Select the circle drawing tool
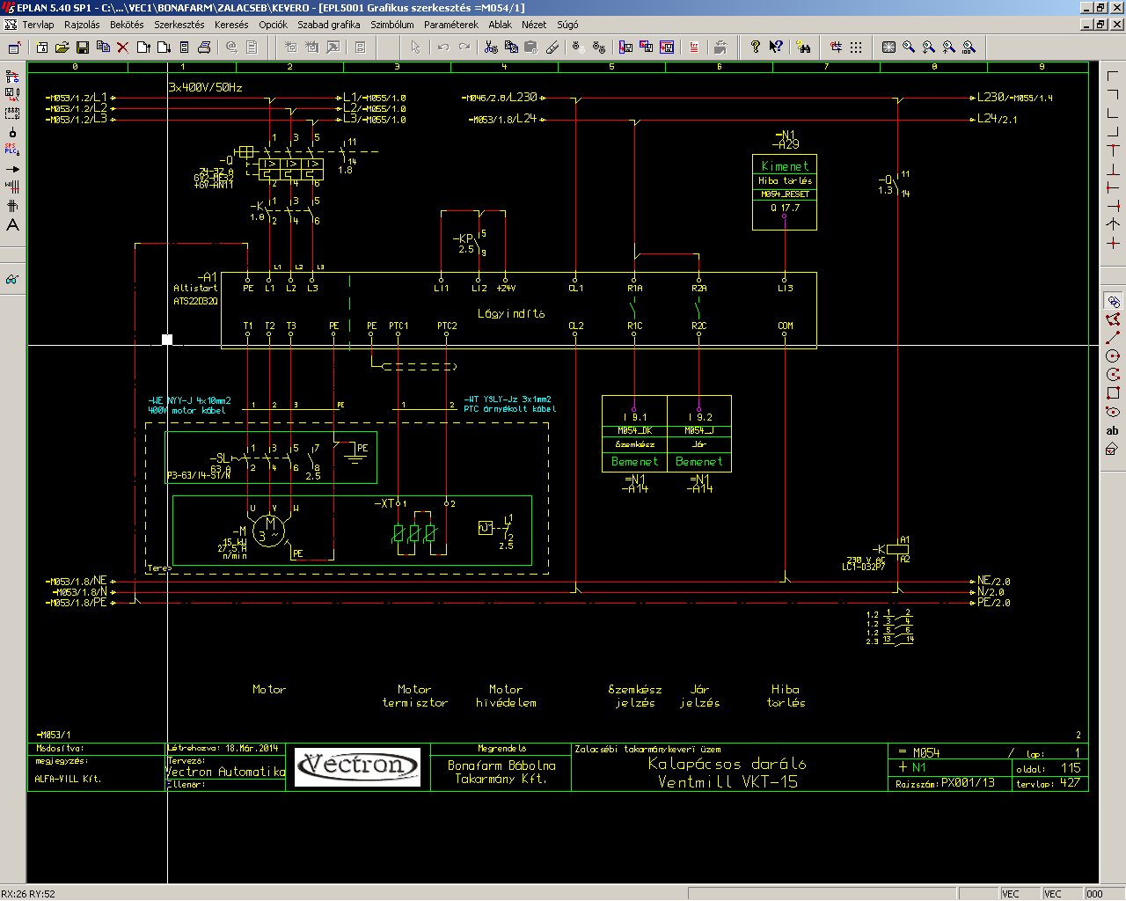 [1113, 356]
